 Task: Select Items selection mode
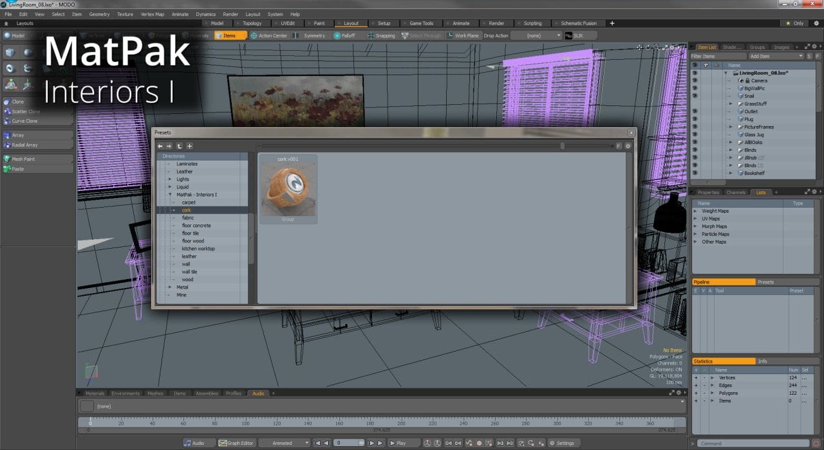tap(230, 35)
